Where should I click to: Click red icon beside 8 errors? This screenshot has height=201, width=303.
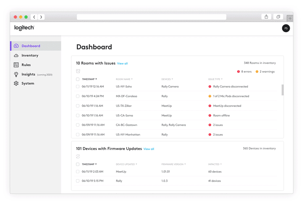click(239, 72)
